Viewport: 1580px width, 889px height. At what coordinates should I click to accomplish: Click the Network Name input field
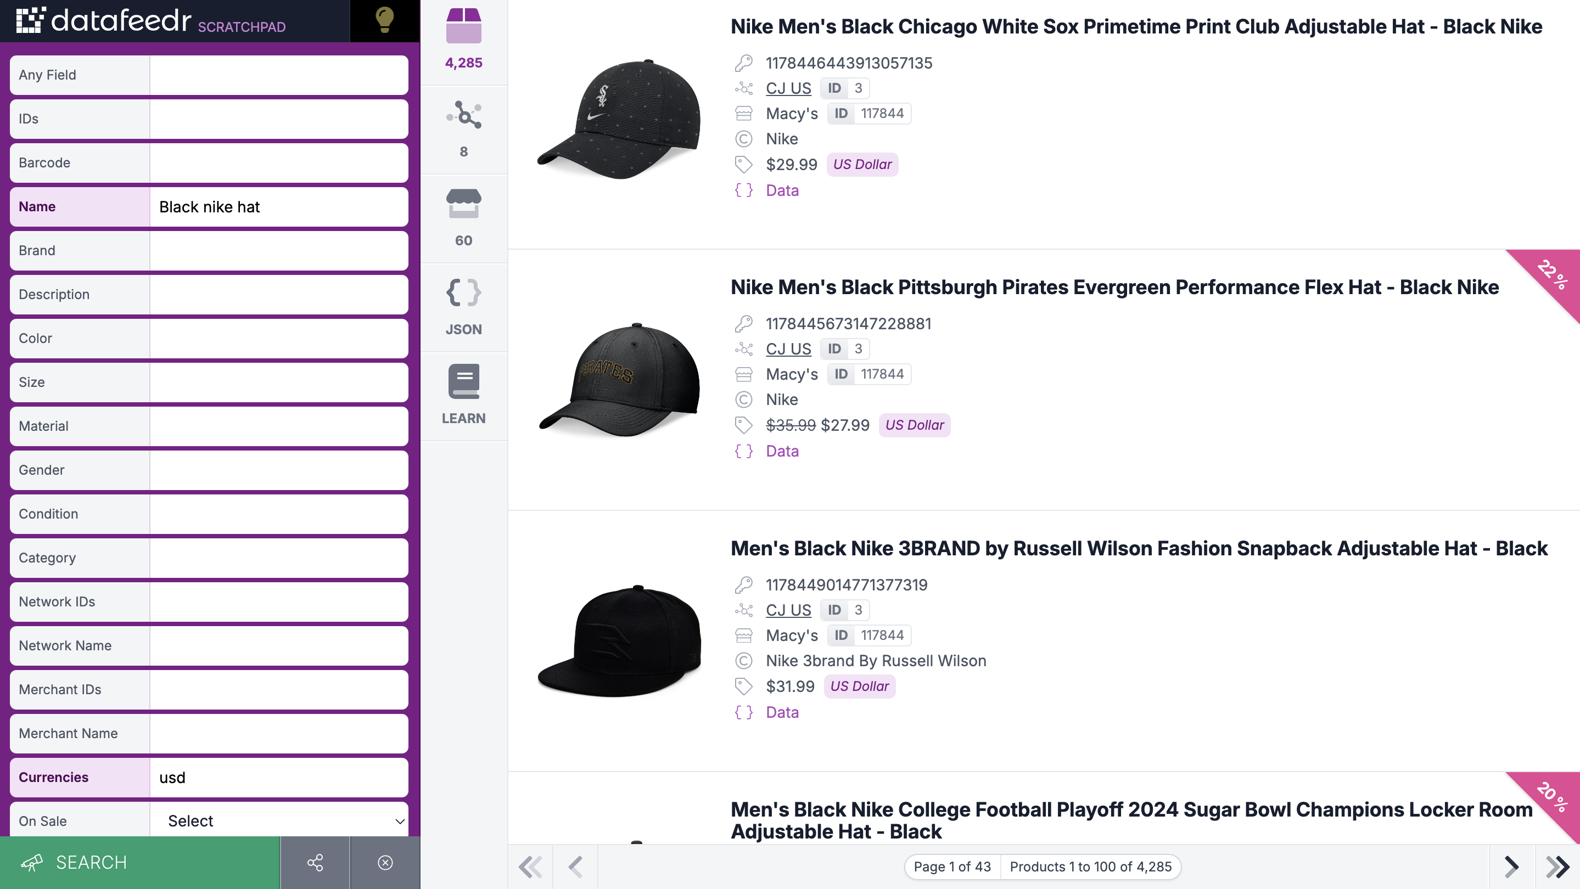279,645
